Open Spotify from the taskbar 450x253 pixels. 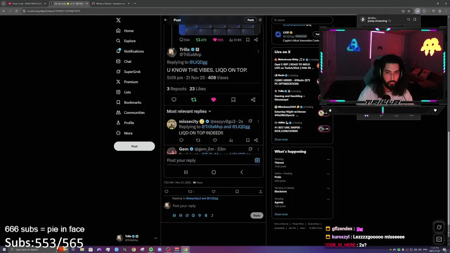pyautogui.click(x=151, y=249)
